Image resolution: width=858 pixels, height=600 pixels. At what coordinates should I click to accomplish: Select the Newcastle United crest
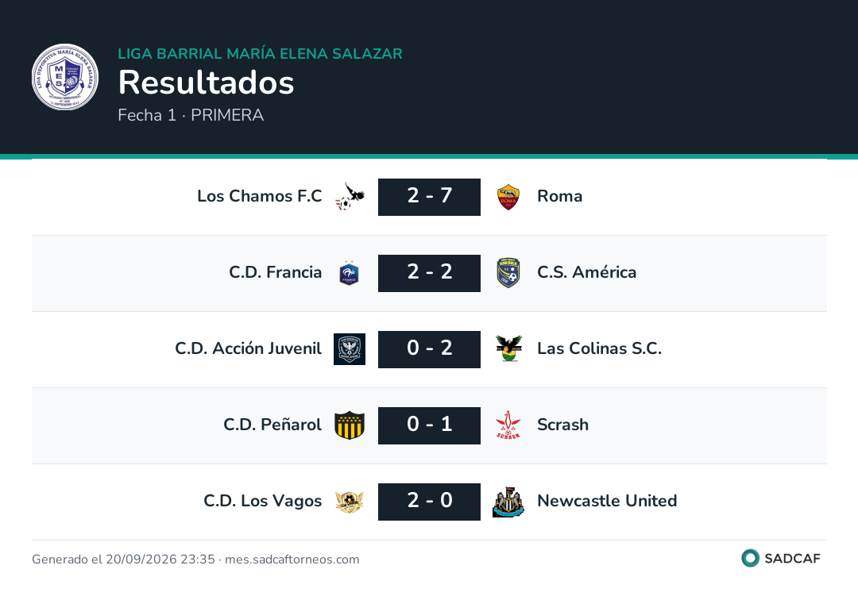click(508, 502)
